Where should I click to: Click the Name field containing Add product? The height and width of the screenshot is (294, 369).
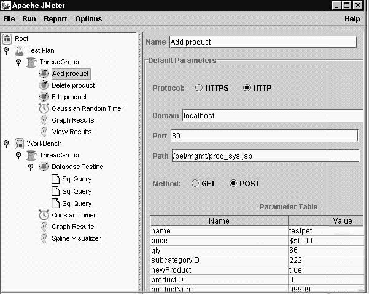click(263, 42)
